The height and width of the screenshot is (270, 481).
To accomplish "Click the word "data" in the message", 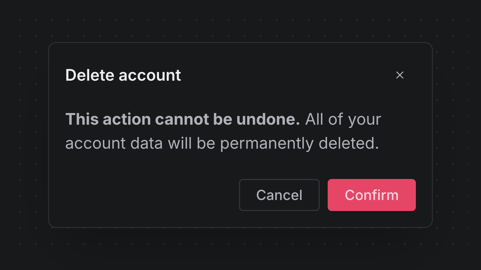I will pos(146,143).
